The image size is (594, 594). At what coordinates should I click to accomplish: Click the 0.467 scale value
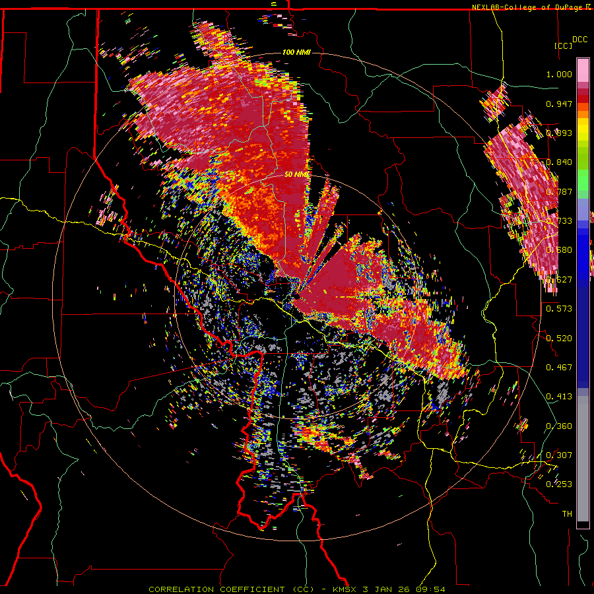click(559, 368)
